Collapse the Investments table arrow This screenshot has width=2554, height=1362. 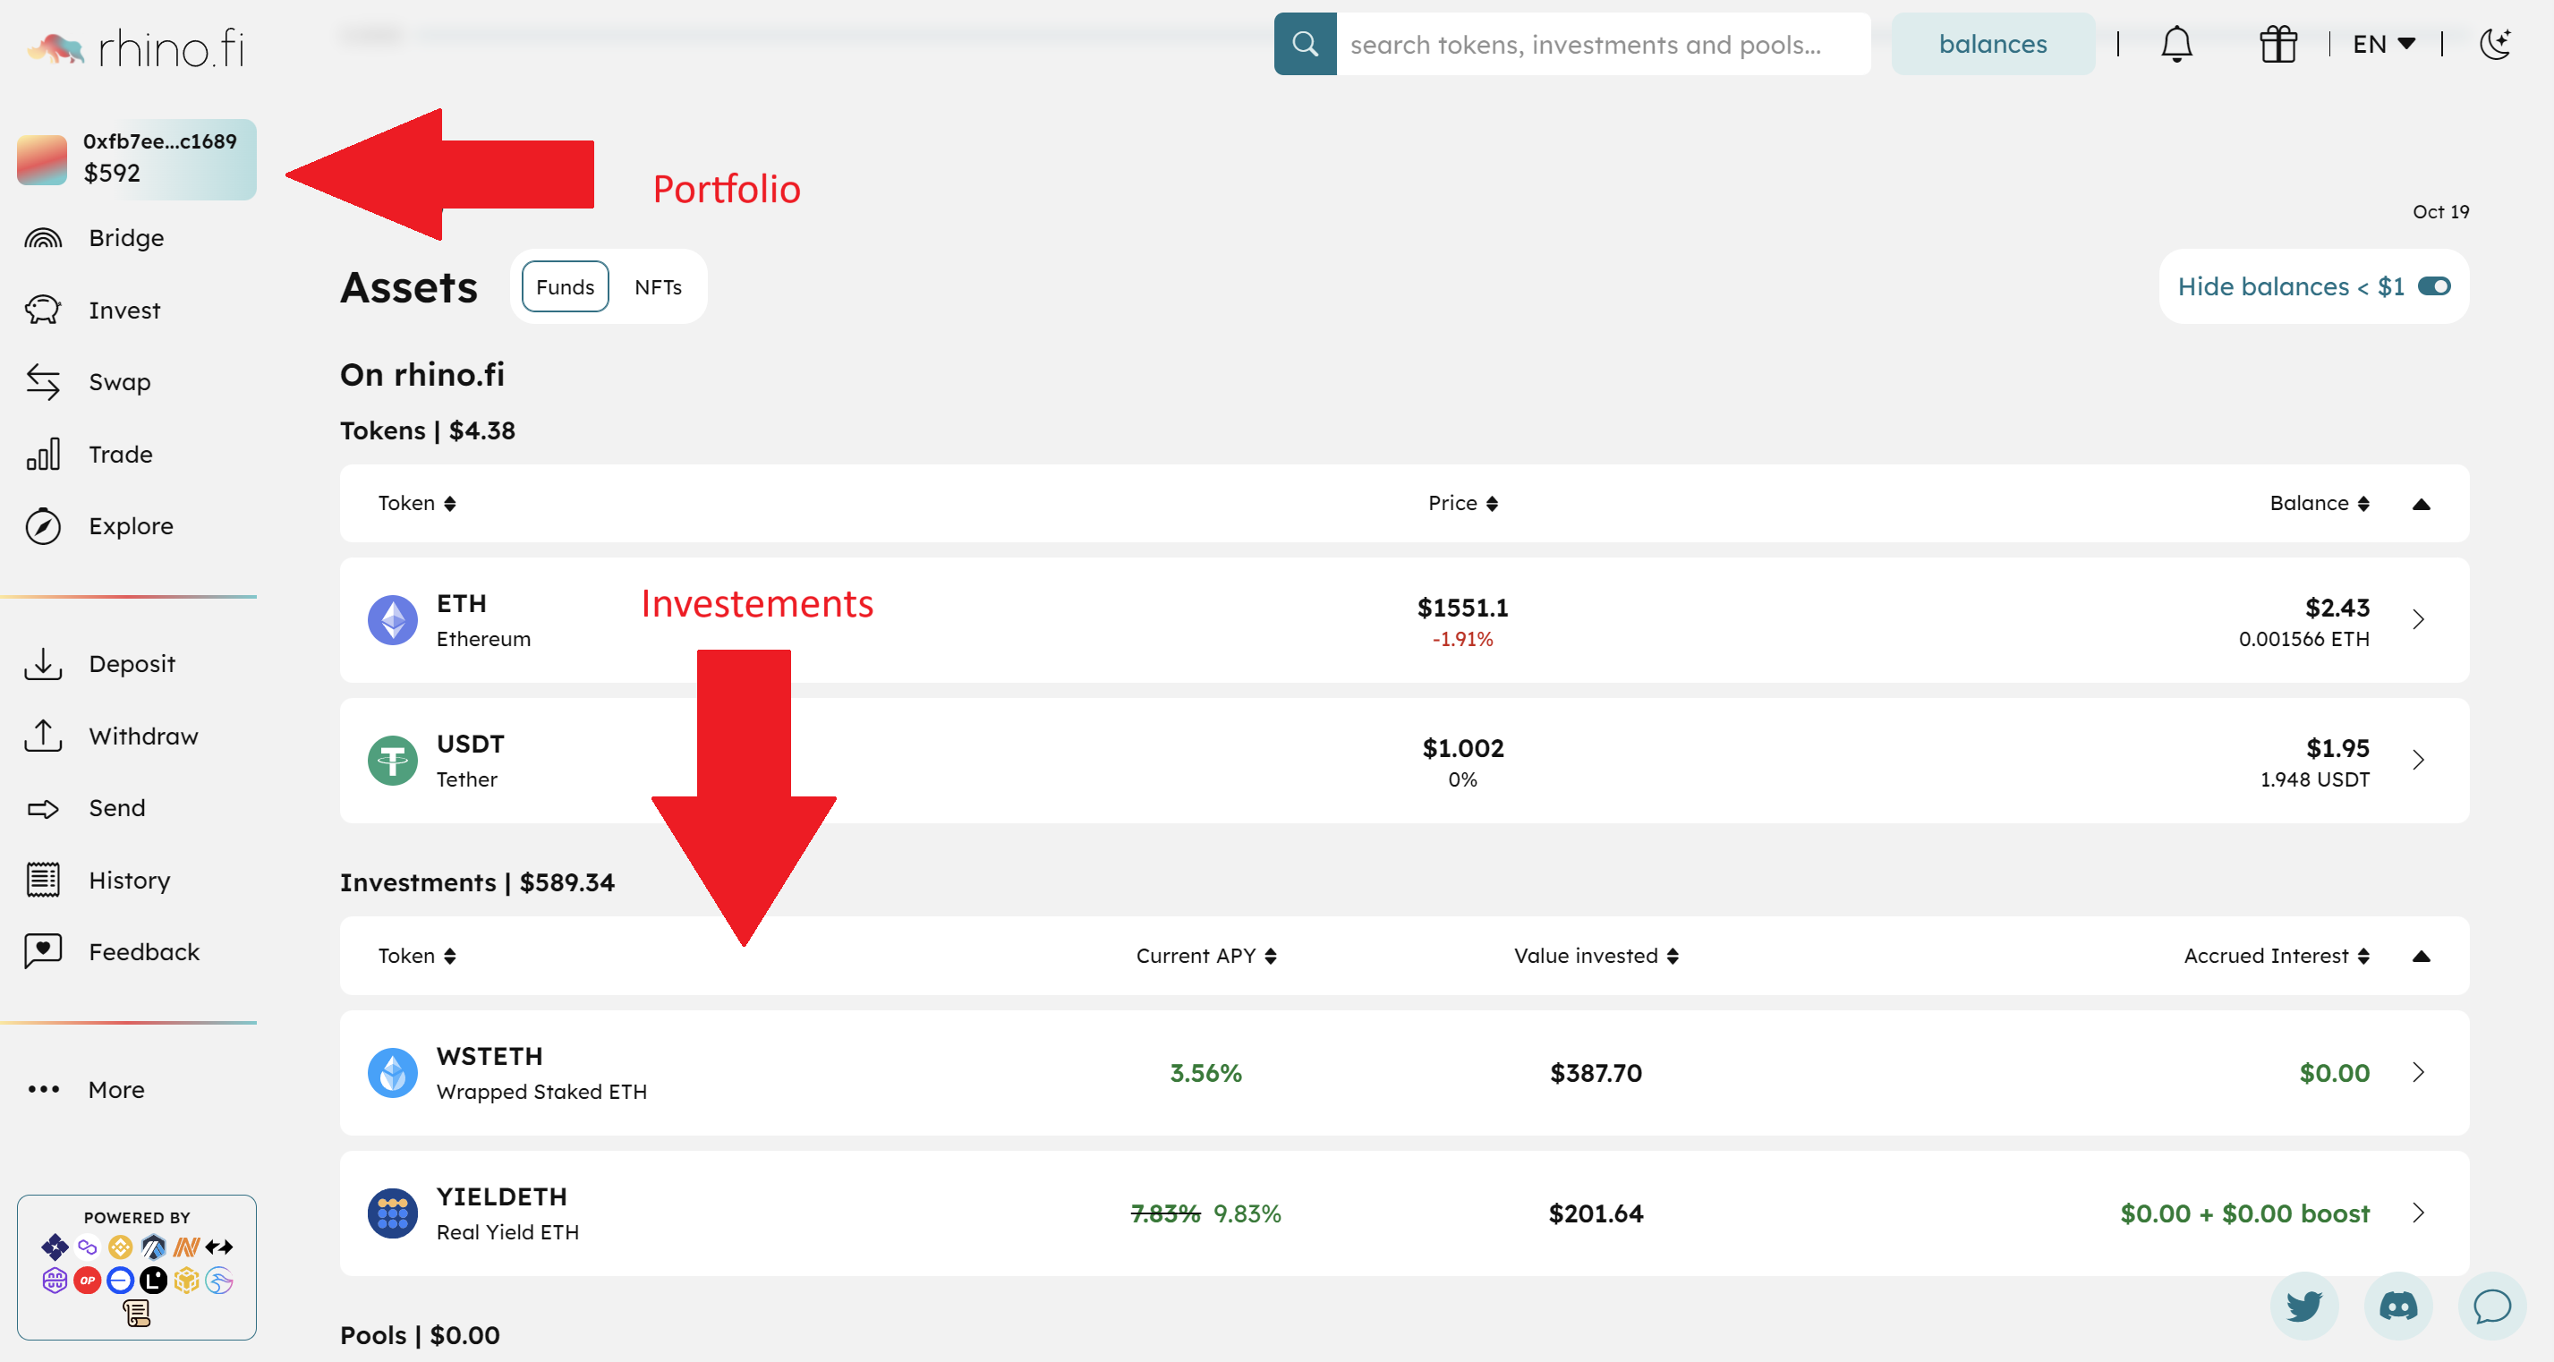[2420, 956]
